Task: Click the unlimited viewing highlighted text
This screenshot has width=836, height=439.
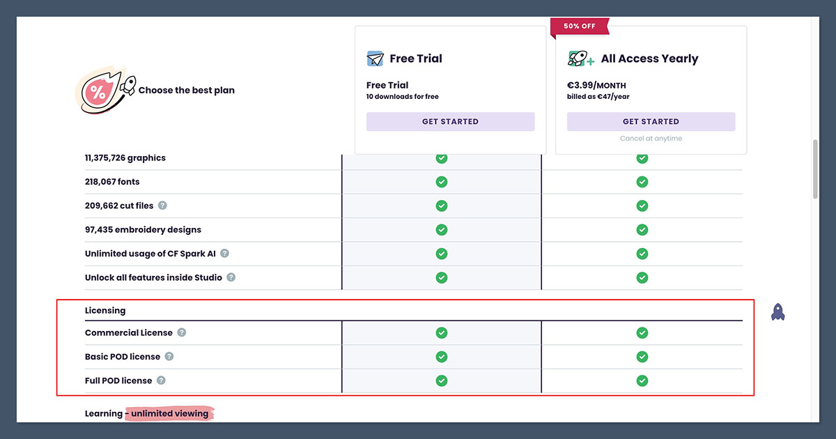Action: click(171, 414)
